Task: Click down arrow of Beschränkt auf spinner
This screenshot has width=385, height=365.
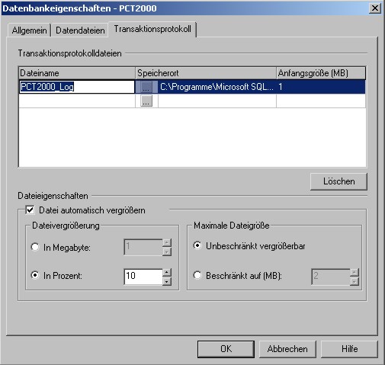Action: (x=355, y=281)
